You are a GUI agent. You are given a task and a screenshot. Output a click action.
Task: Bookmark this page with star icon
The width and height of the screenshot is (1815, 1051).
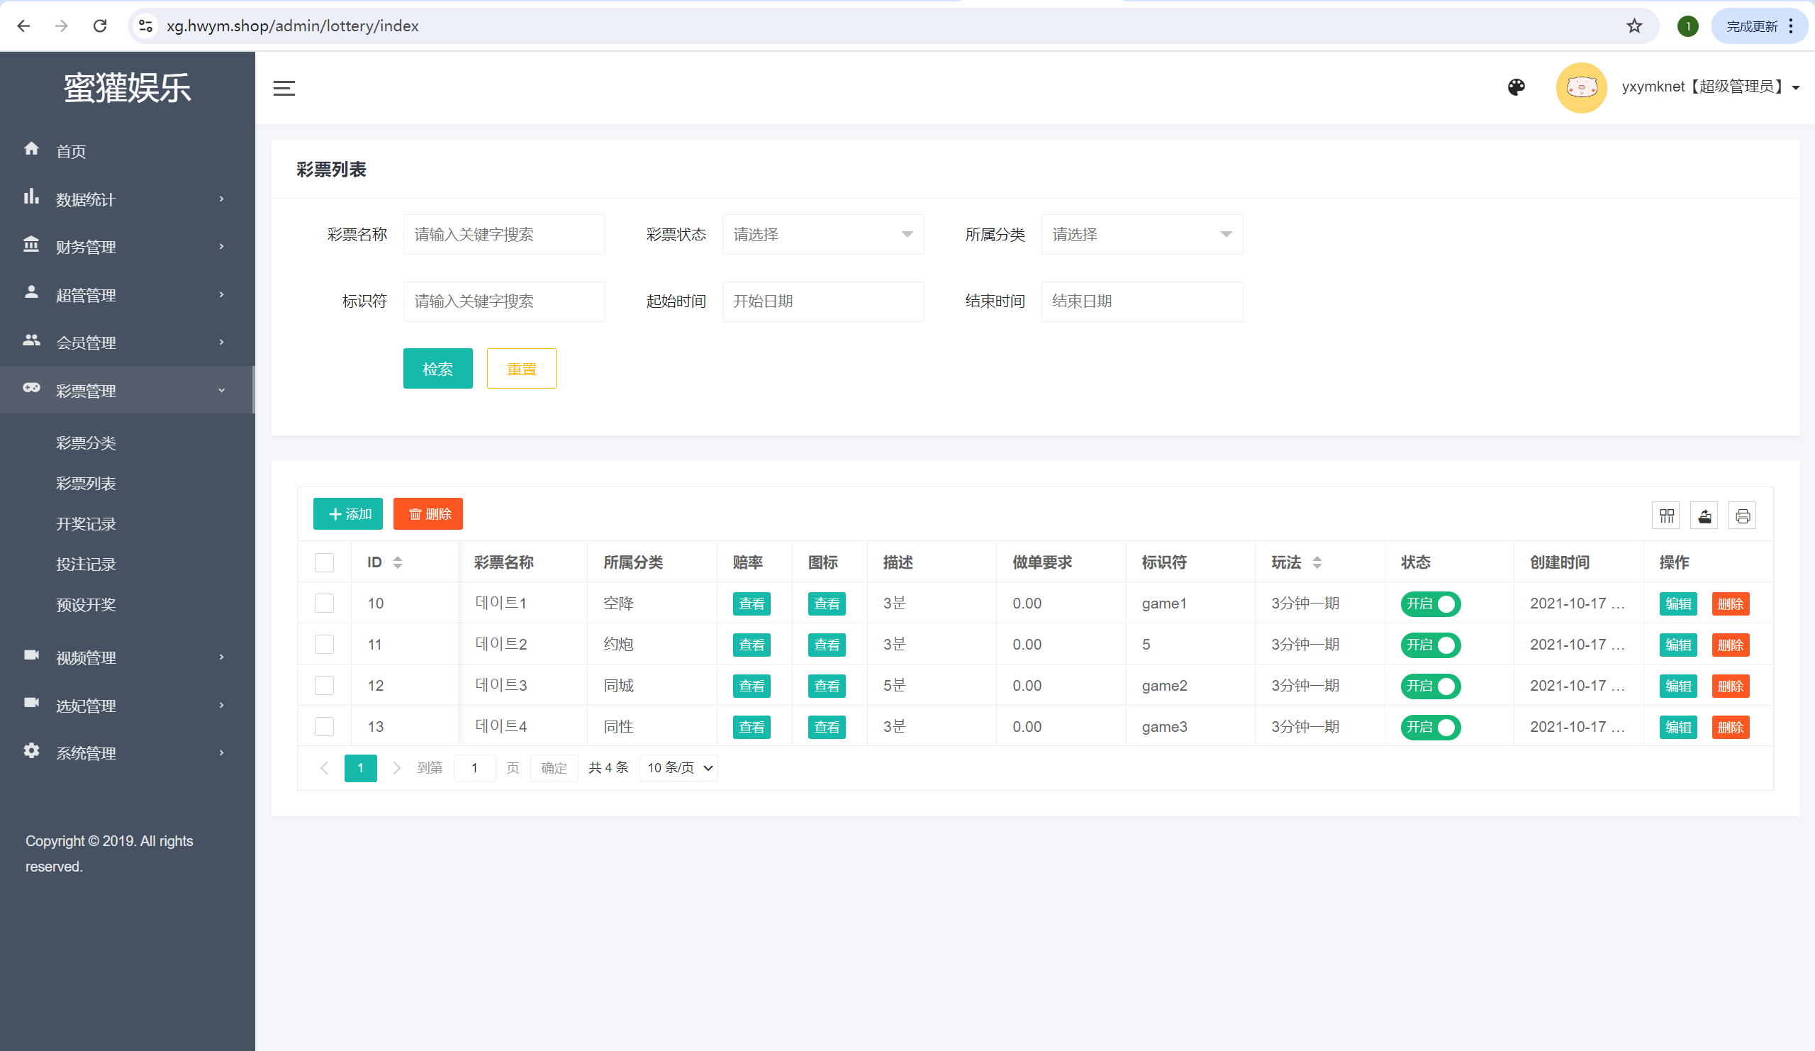[x=1634, y=26]
